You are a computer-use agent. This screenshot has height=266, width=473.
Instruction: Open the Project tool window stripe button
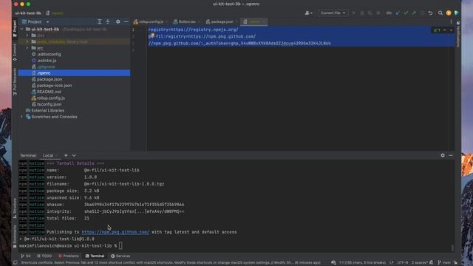(15, 28)
